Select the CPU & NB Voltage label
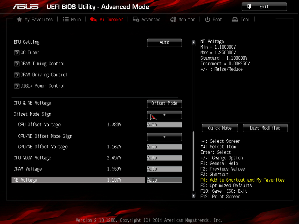Screen dimensions: 299x224 click(x=32, y=103)
